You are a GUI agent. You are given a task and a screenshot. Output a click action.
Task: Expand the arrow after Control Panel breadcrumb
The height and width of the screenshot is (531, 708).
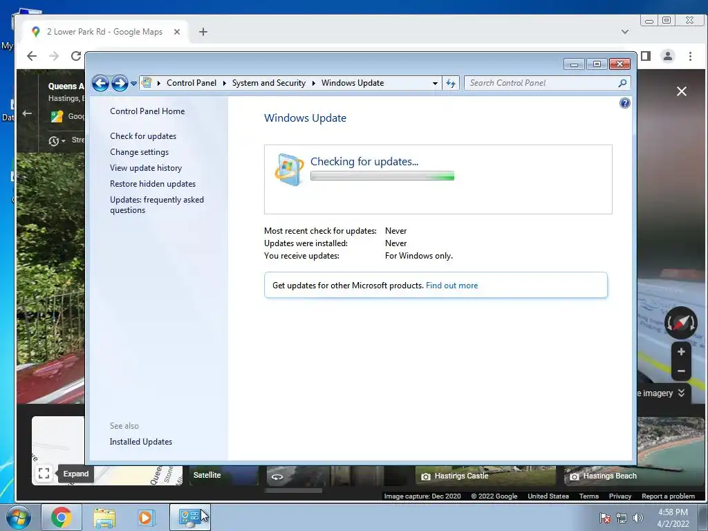click(225, 83)
